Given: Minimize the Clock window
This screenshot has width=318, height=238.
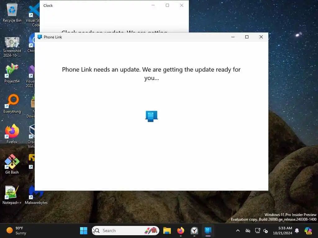Looking at the screenshot, I should 153,6.
